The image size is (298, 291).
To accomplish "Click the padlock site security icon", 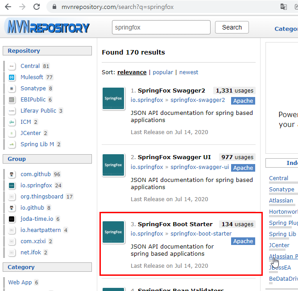I will (54, 7).
